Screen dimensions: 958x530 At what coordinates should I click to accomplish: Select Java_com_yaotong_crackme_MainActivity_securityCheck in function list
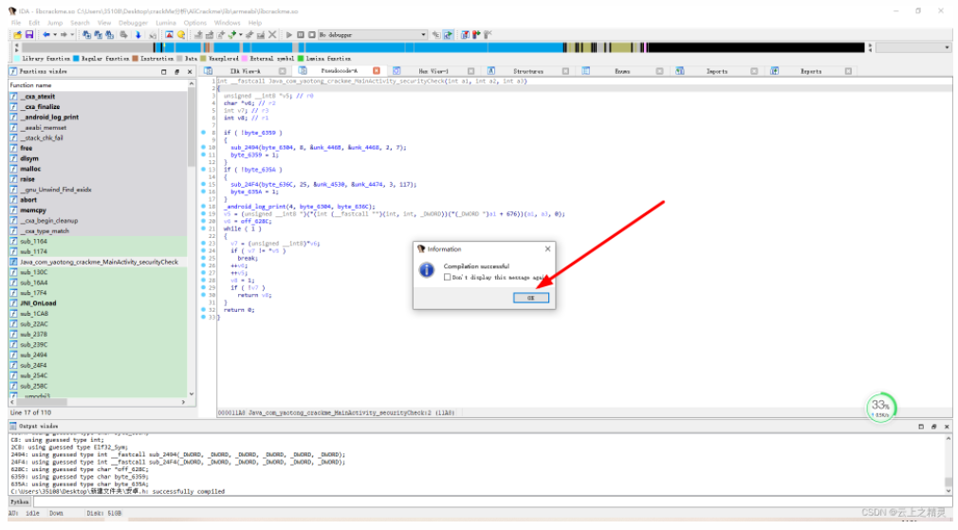point(98,262)
